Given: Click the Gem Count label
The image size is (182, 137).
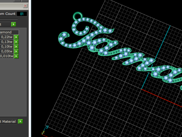Looking at the screenshot, I should [x=8, y=14].
